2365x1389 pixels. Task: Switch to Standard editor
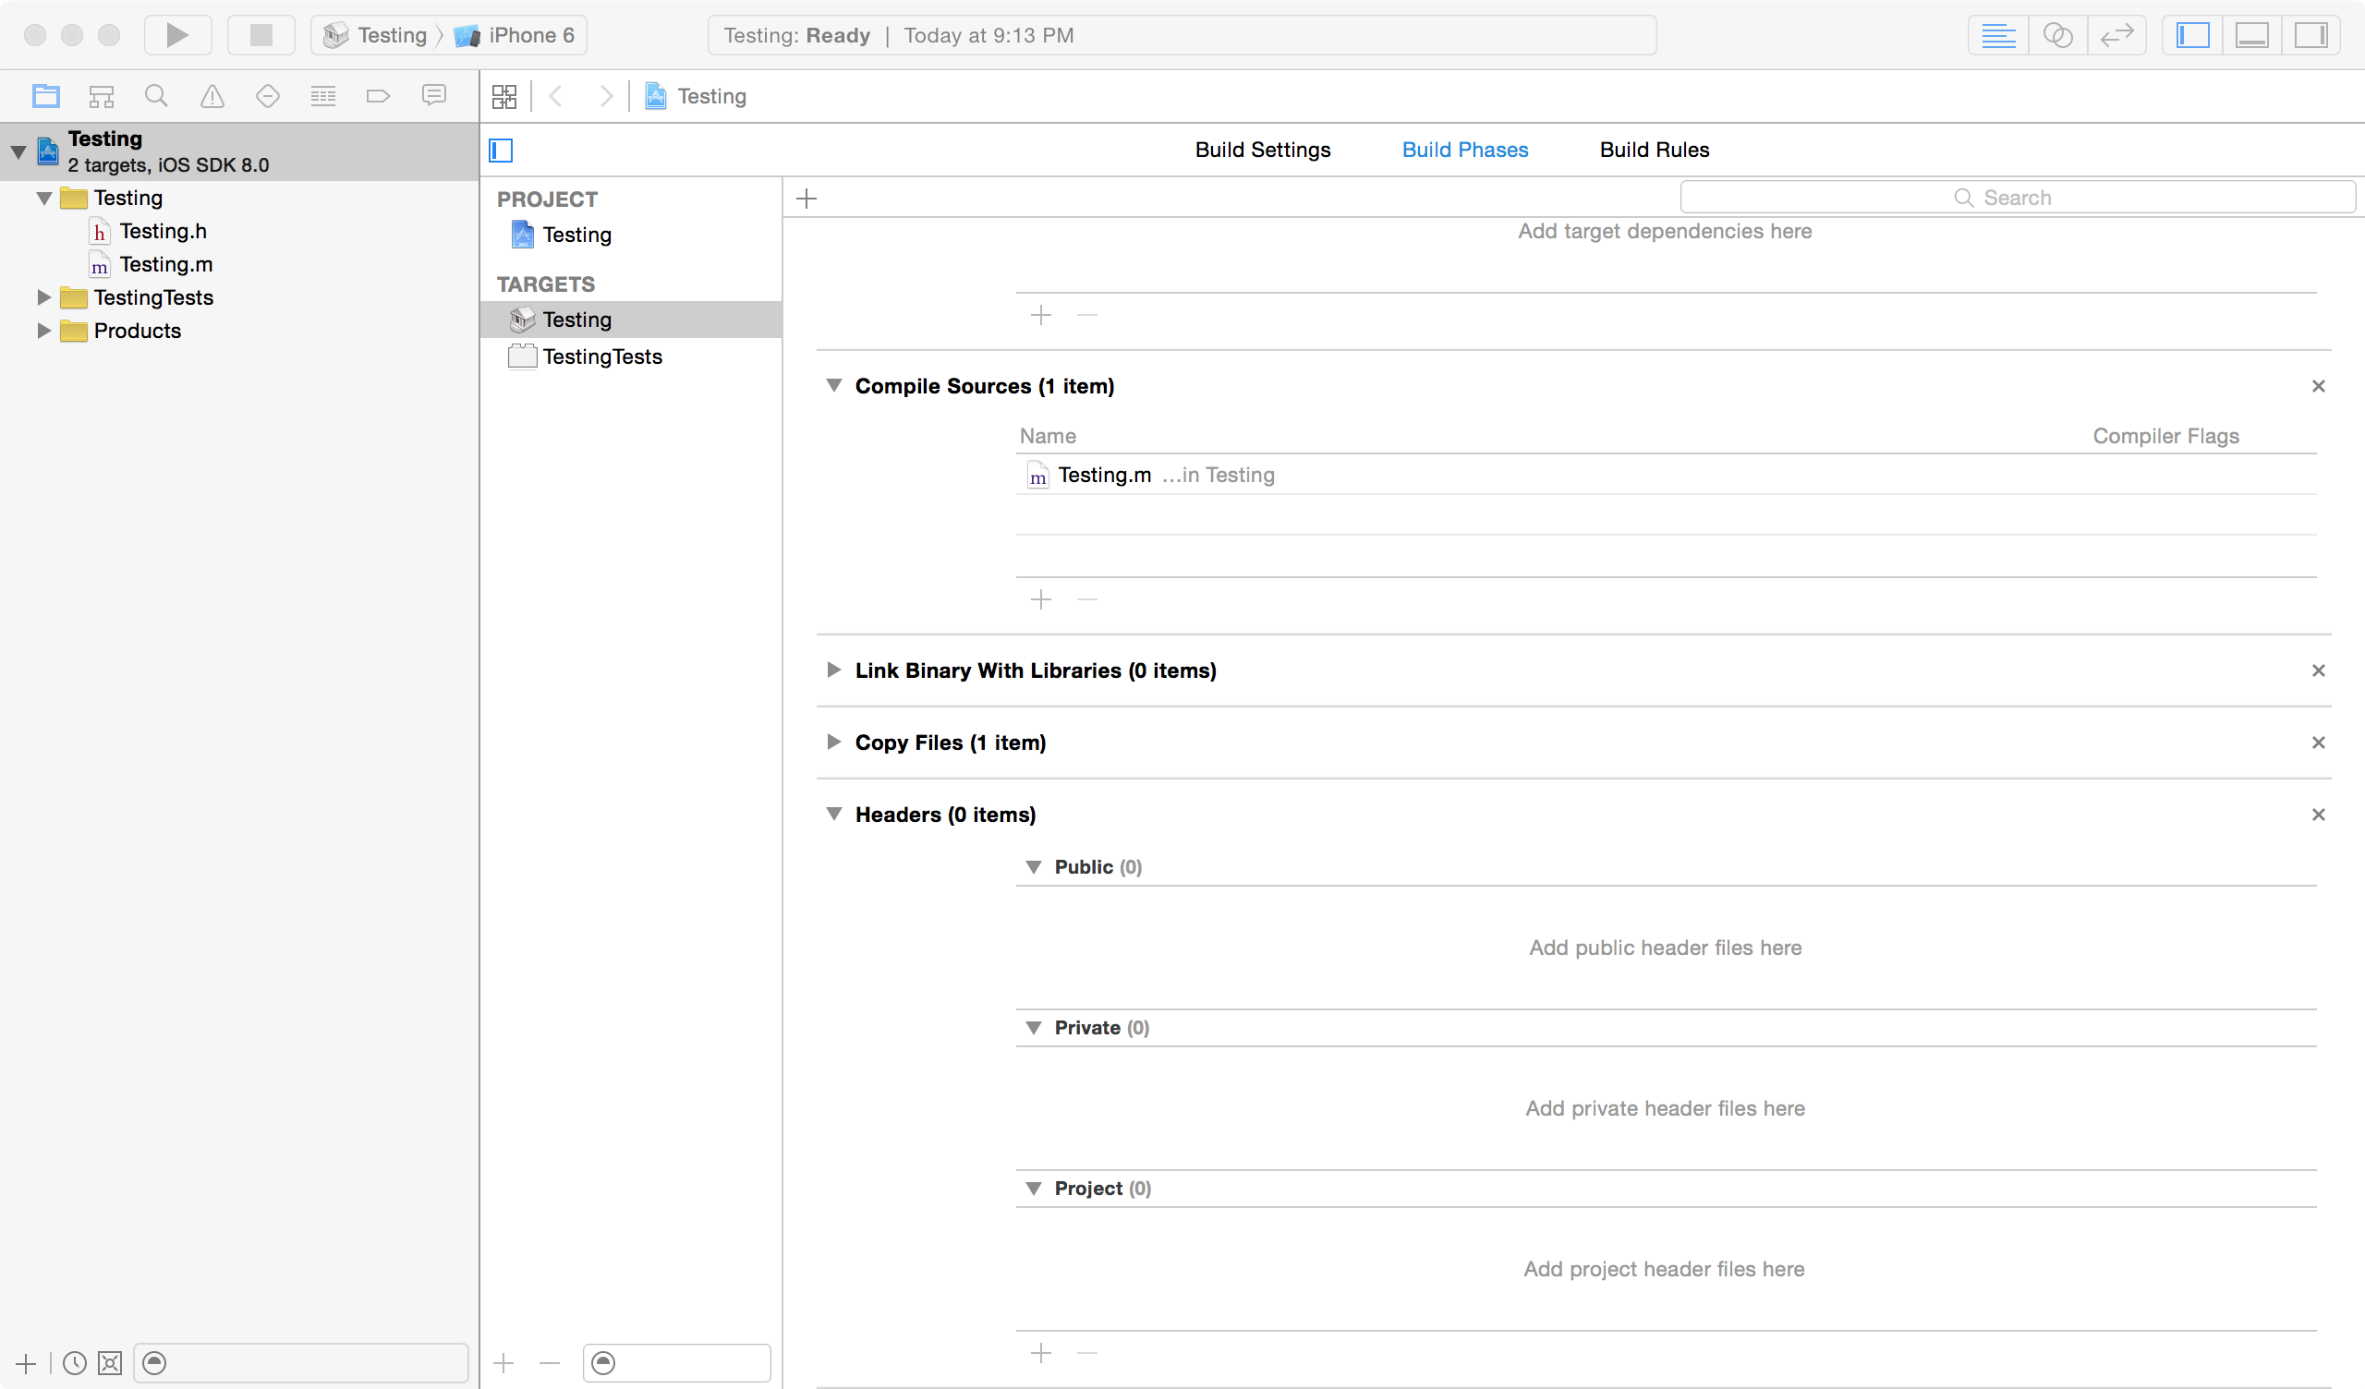pyautogui.click(x=1998, y=36)
